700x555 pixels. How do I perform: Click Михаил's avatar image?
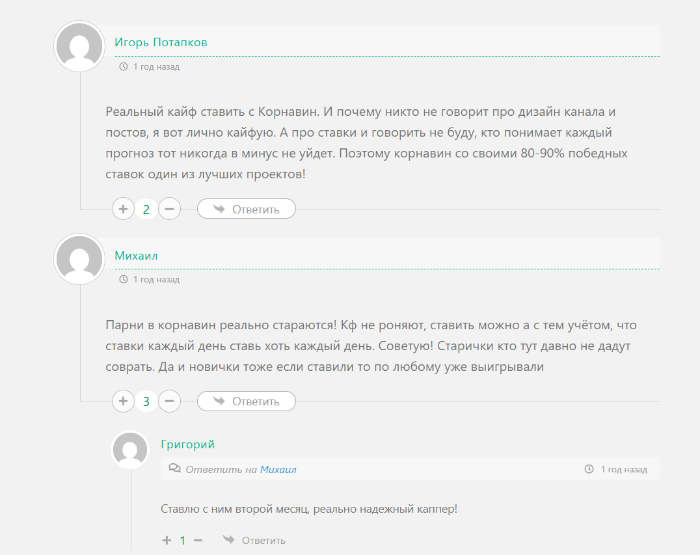[79, 259]
